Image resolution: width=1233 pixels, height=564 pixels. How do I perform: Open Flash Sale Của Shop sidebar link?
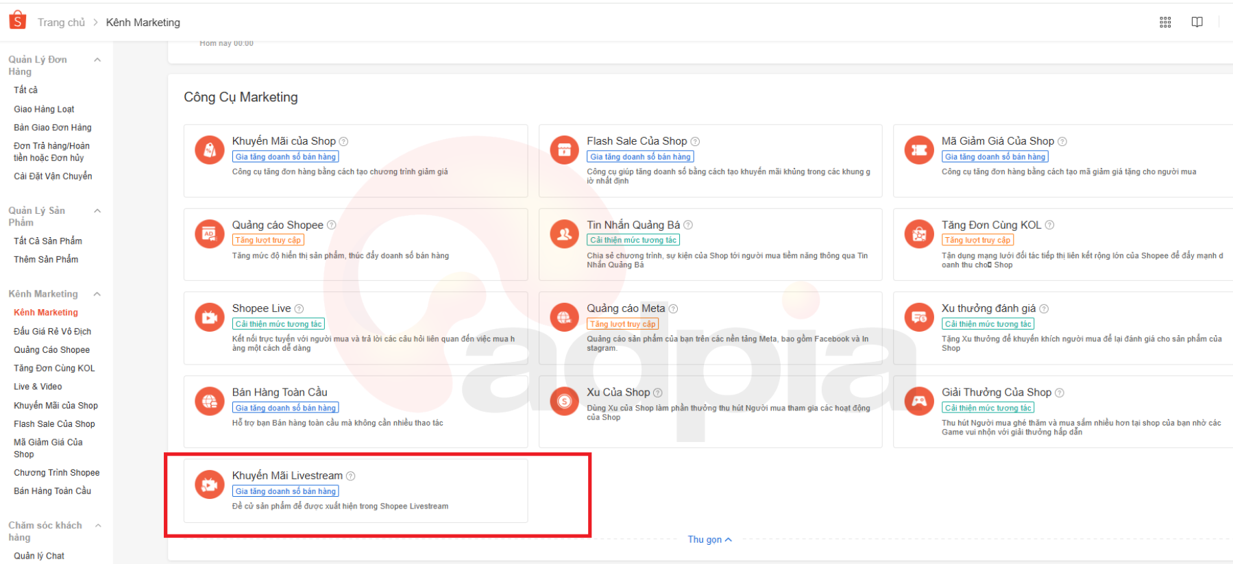pyautogui.click(x=55, y=424)
